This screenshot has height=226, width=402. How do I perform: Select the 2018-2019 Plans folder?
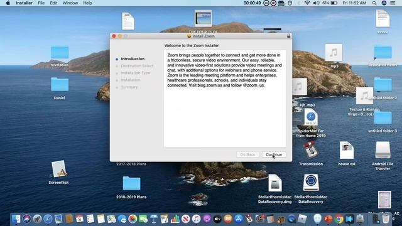(x=131, y=183)
